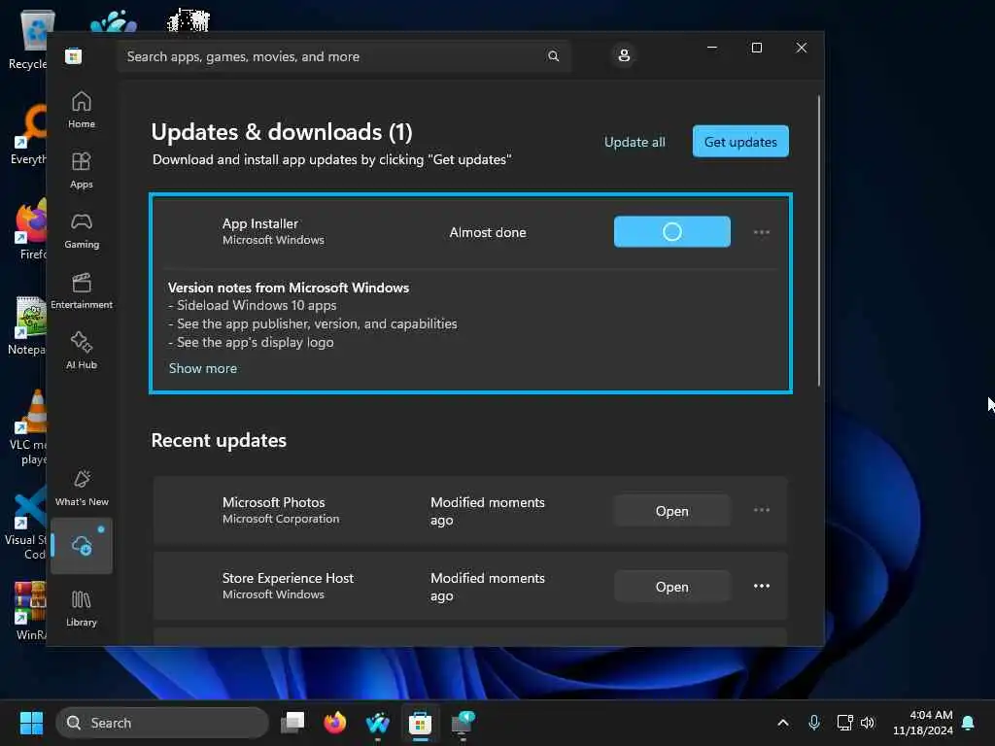Screen dimensions: 995x746
Task: Open What's New in sidebar
Action: coord(82,488)
